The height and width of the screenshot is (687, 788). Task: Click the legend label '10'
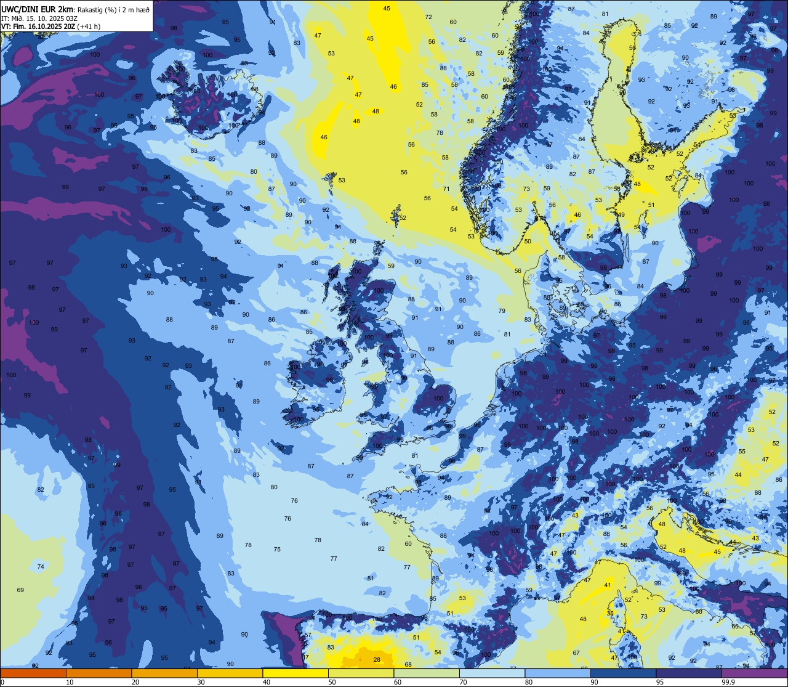pyautogui.click(x=70, y=682)
